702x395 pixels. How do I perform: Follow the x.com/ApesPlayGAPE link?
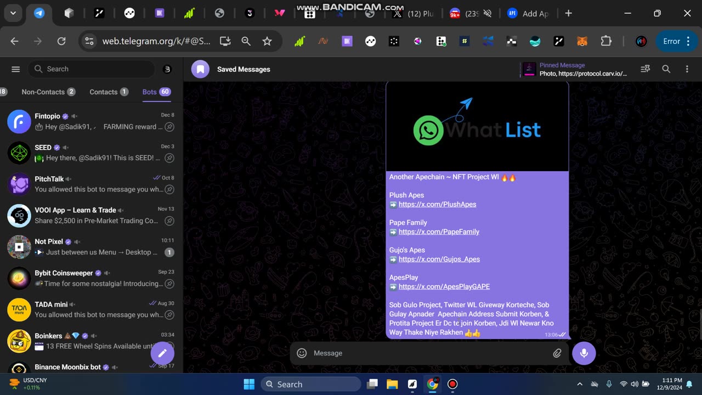(x=444, y=286)
